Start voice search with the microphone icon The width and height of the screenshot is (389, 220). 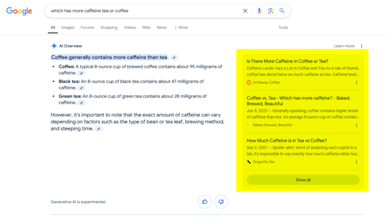[259, 11]
